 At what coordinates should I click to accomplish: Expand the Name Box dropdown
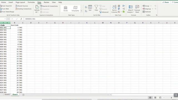[x=5, y=19]
